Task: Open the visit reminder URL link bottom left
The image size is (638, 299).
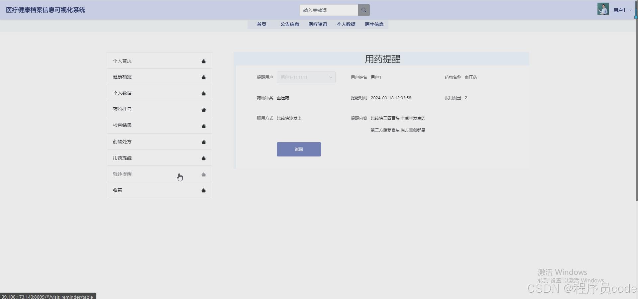Action: point(48,296)
